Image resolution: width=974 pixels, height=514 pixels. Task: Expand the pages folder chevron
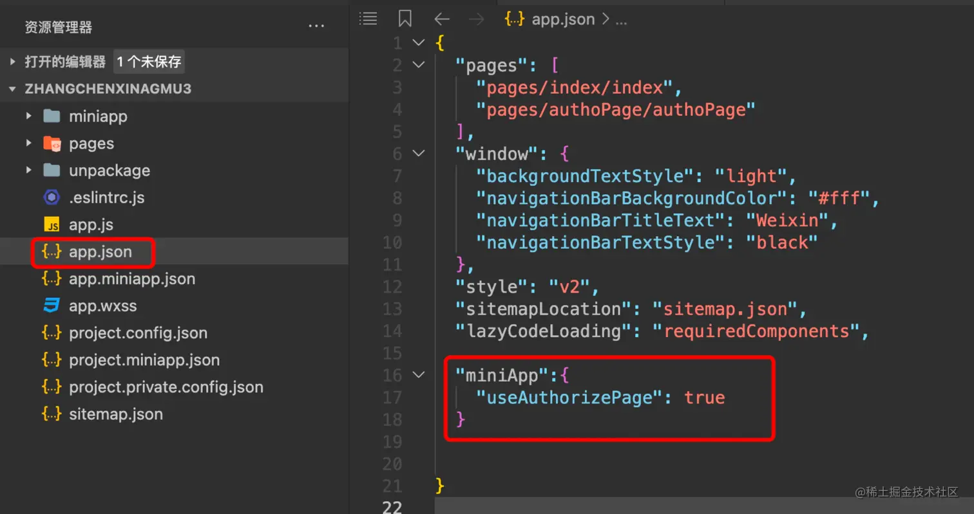(x=28, y=143)
